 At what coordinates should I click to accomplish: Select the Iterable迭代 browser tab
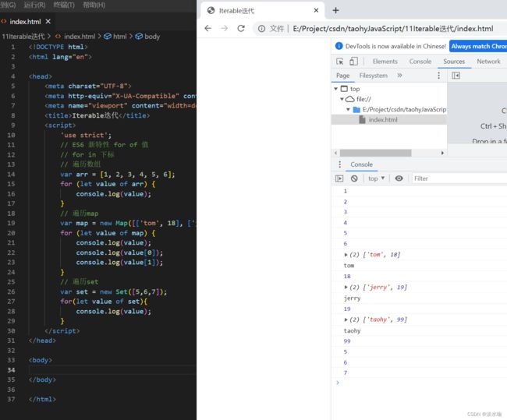[x=262, y=10]
